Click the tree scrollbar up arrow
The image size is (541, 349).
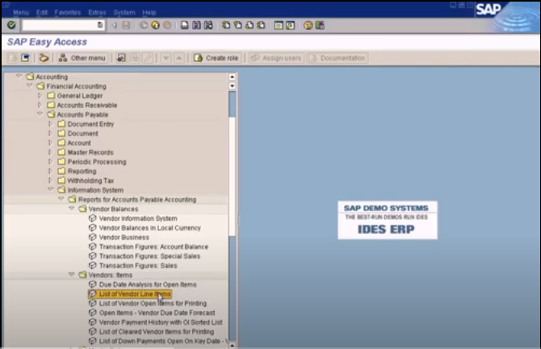pyautogui.click(x=232, y=77)
